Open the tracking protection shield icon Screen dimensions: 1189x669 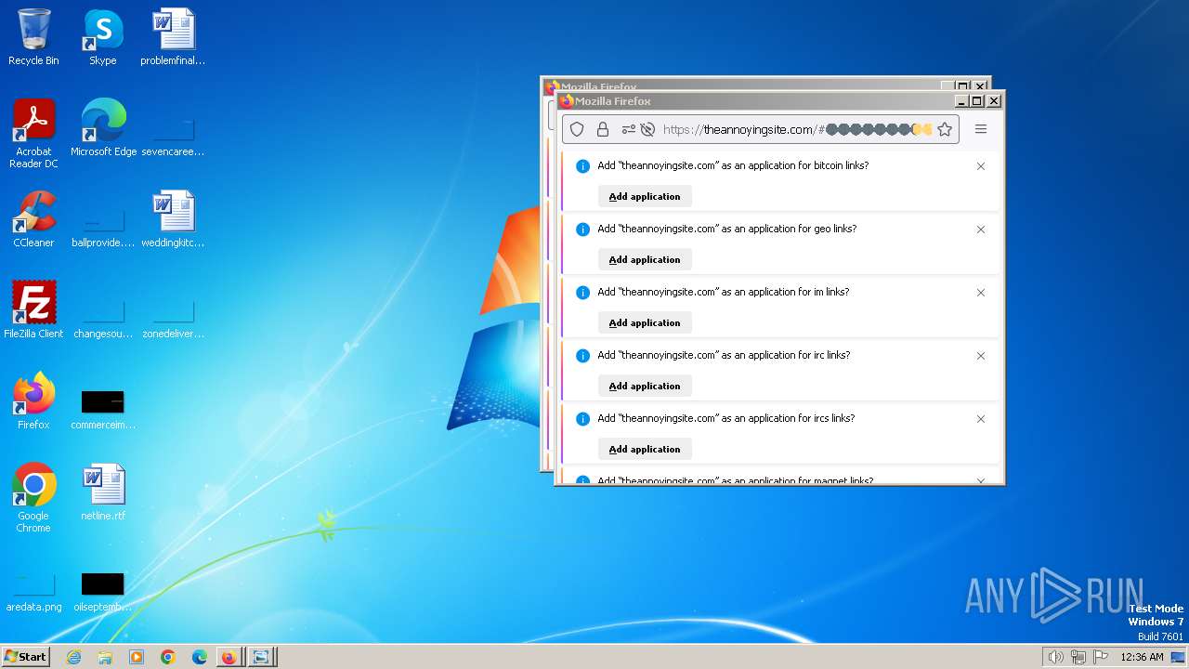click(577, 129)
